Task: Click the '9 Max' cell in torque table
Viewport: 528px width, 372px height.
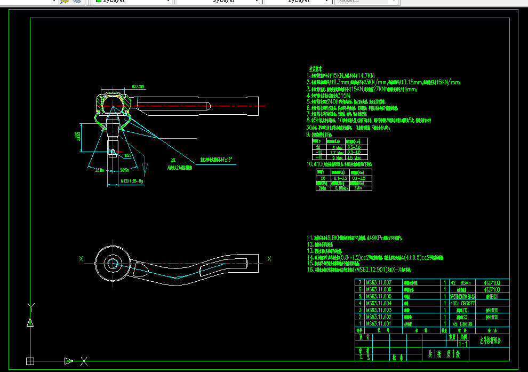Action: (x=337, y=157)
